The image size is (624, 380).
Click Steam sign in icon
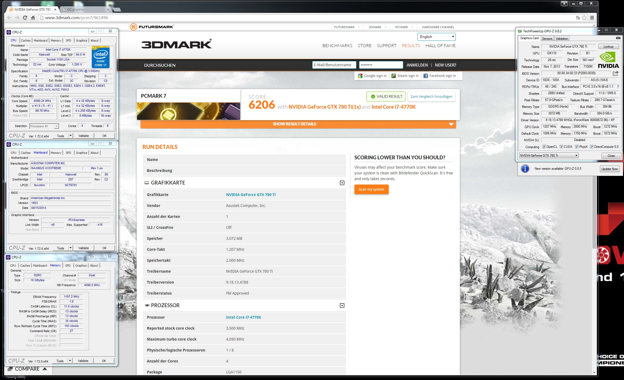[x=393, y=76]
